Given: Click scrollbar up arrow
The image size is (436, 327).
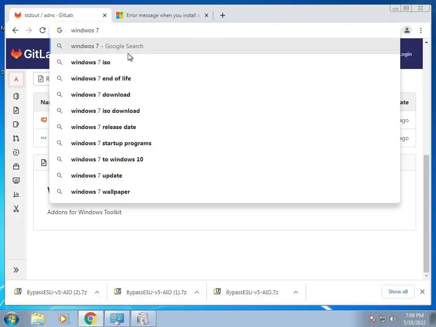Looking at the screenshot, I should click(426, 42).
